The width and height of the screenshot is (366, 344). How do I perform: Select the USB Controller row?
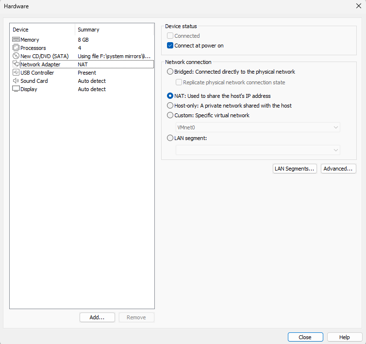[x=83, y=73]
